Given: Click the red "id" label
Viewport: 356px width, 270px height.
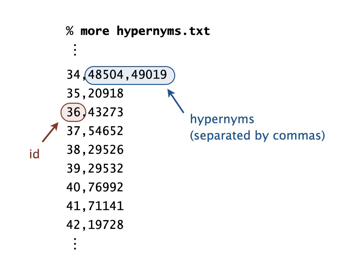Looking at the screenshot, I should point(34,154).
